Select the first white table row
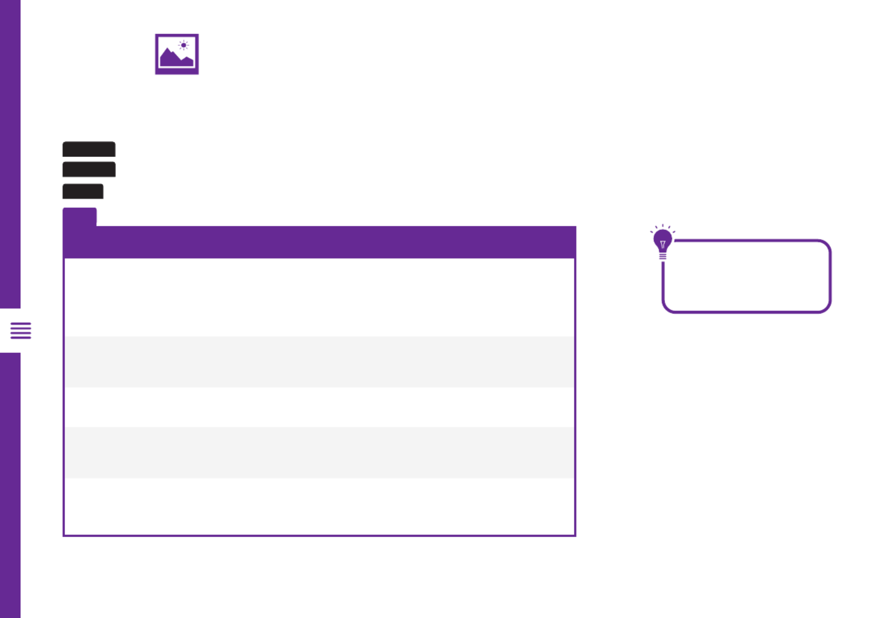This screenshot has height=618, width=877. click(x=319, y=297)
